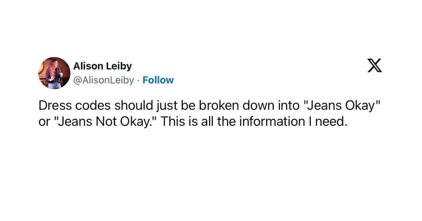Click the @AlisonLeiby handle
This screenshot has width=422, height=221.
click(103, 80)
